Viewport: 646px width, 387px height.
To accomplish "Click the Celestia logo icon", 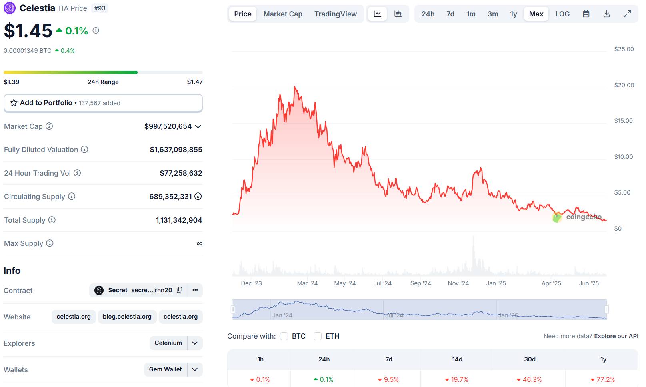I will (x=10, y=8).
